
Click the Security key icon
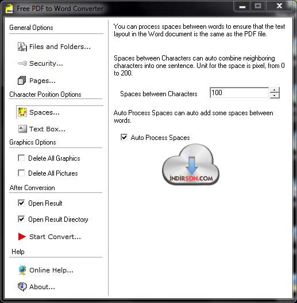[22, 63]
